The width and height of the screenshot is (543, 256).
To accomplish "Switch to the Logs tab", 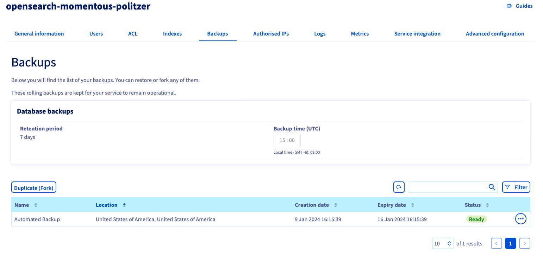I will click(x=320, y=33).
